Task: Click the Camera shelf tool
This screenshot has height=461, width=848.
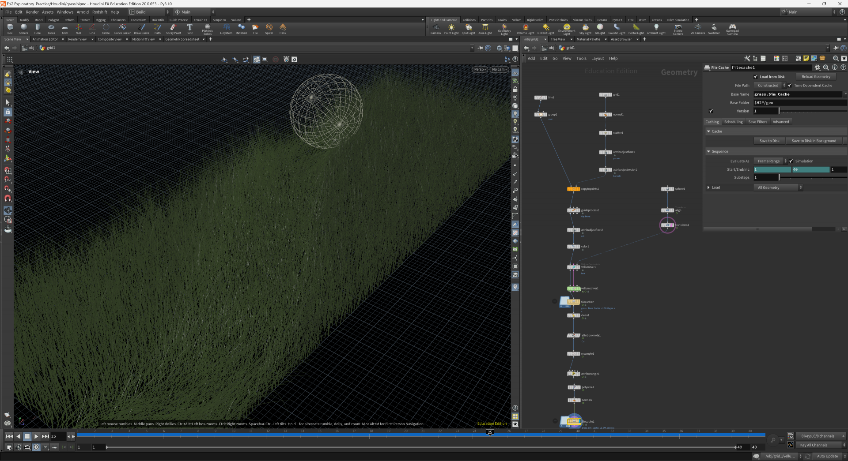Action: pos(435,29)
